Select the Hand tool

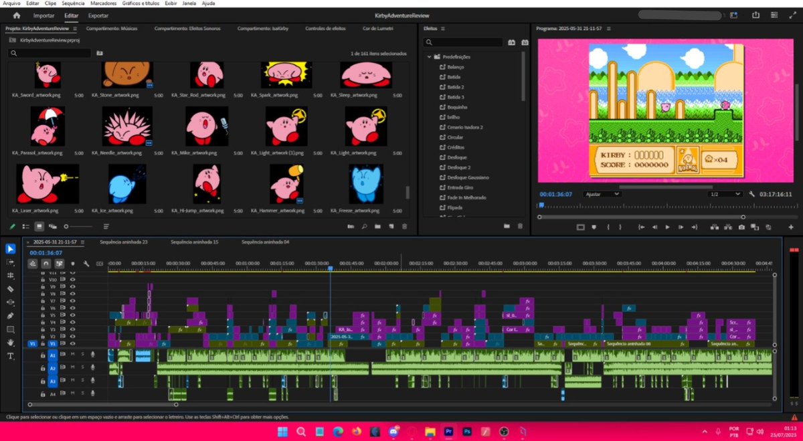pos(11,343)
